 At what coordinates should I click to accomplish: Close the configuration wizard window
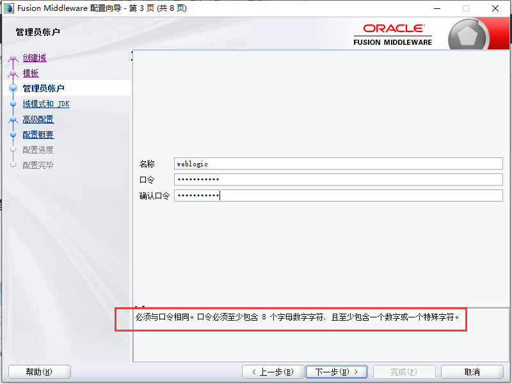495,8
